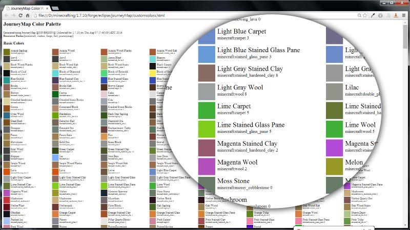Click the Block of Diamond color swatch
410x230 pixels.
[55, 73]
